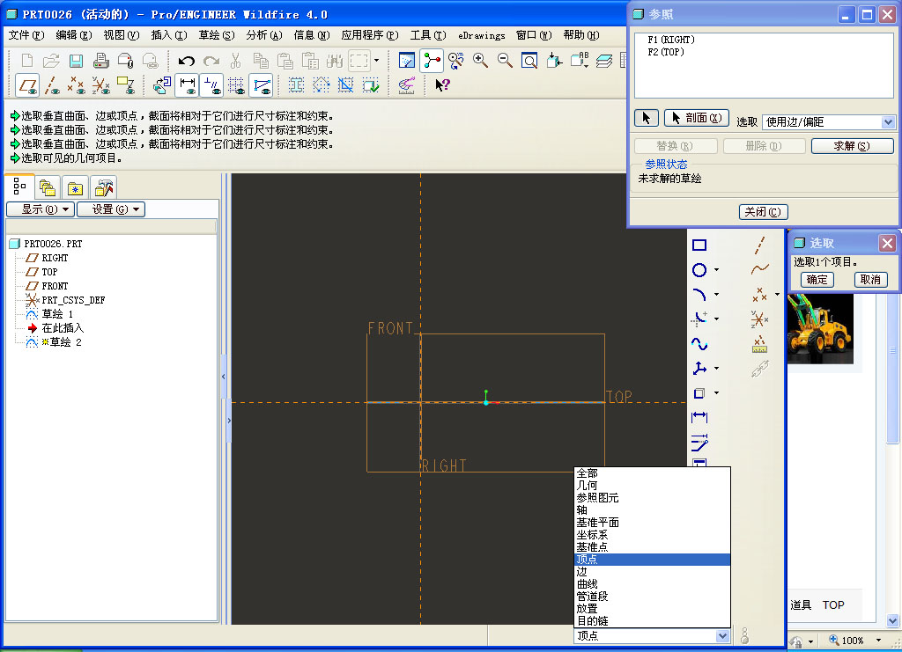This screenshot has height=652, width=902.
Task: Select the Rectangle sketch tool
Action: click(x=699, y=245)
